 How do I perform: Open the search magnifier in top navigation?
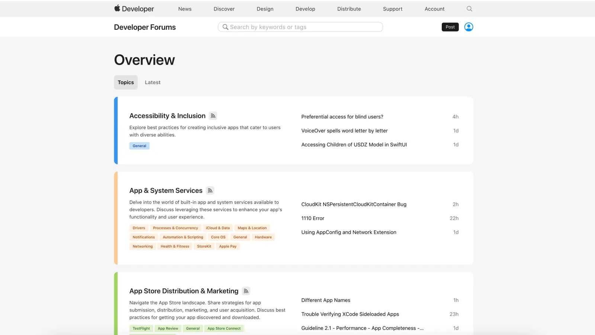pyautogui.click(x=469, y=9)
